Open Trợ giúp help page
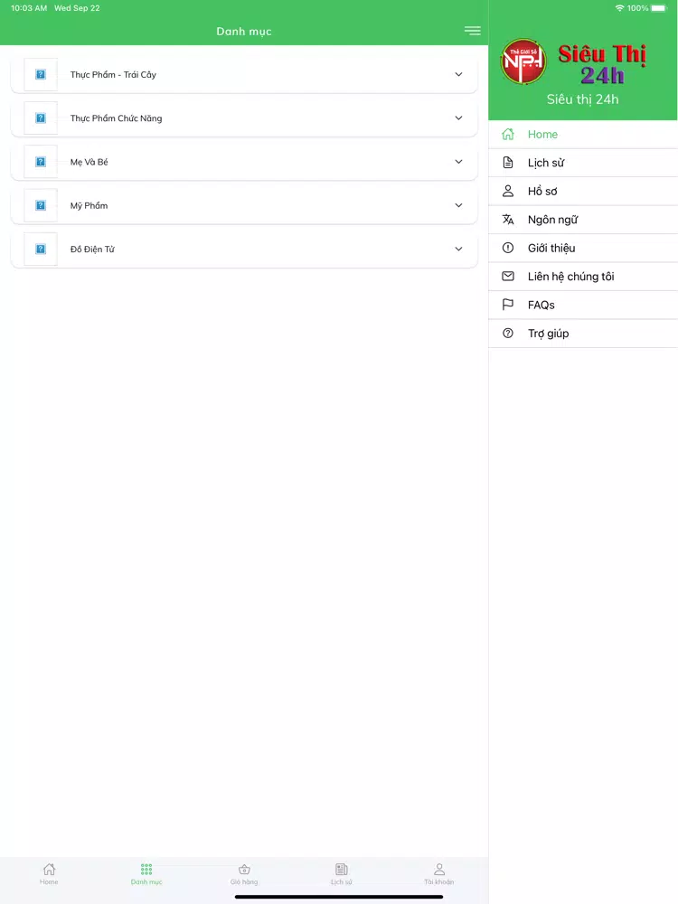Screen dimensions: 678x904 (583, 334)
